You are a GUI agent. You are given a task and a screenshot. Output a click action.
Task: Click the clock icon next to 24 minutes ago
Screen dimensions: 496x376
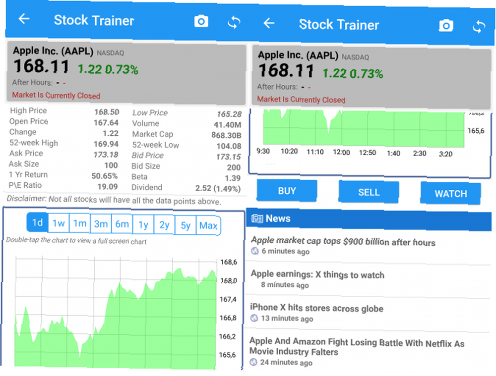[x=253, y=362]
